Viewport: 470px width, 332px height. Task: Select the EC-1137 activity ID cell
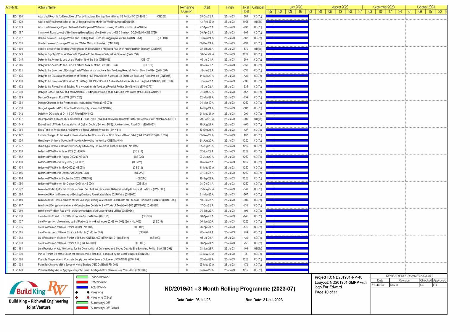(18, 119)
